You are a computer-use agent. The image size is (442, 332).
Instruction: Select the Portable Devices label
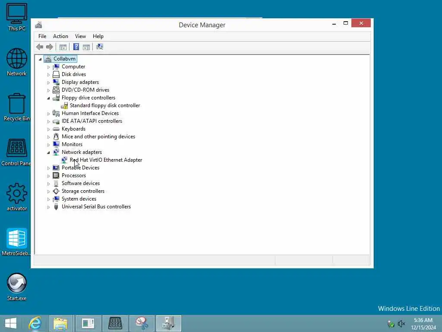(80, 168)
